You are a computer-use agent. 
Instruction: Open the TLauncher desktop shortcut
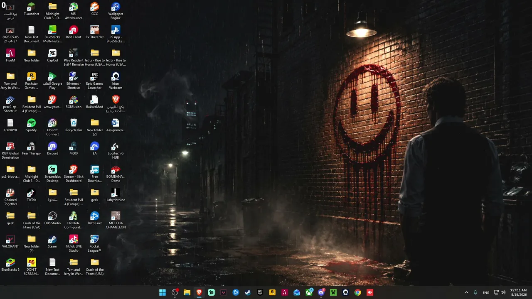31,9
